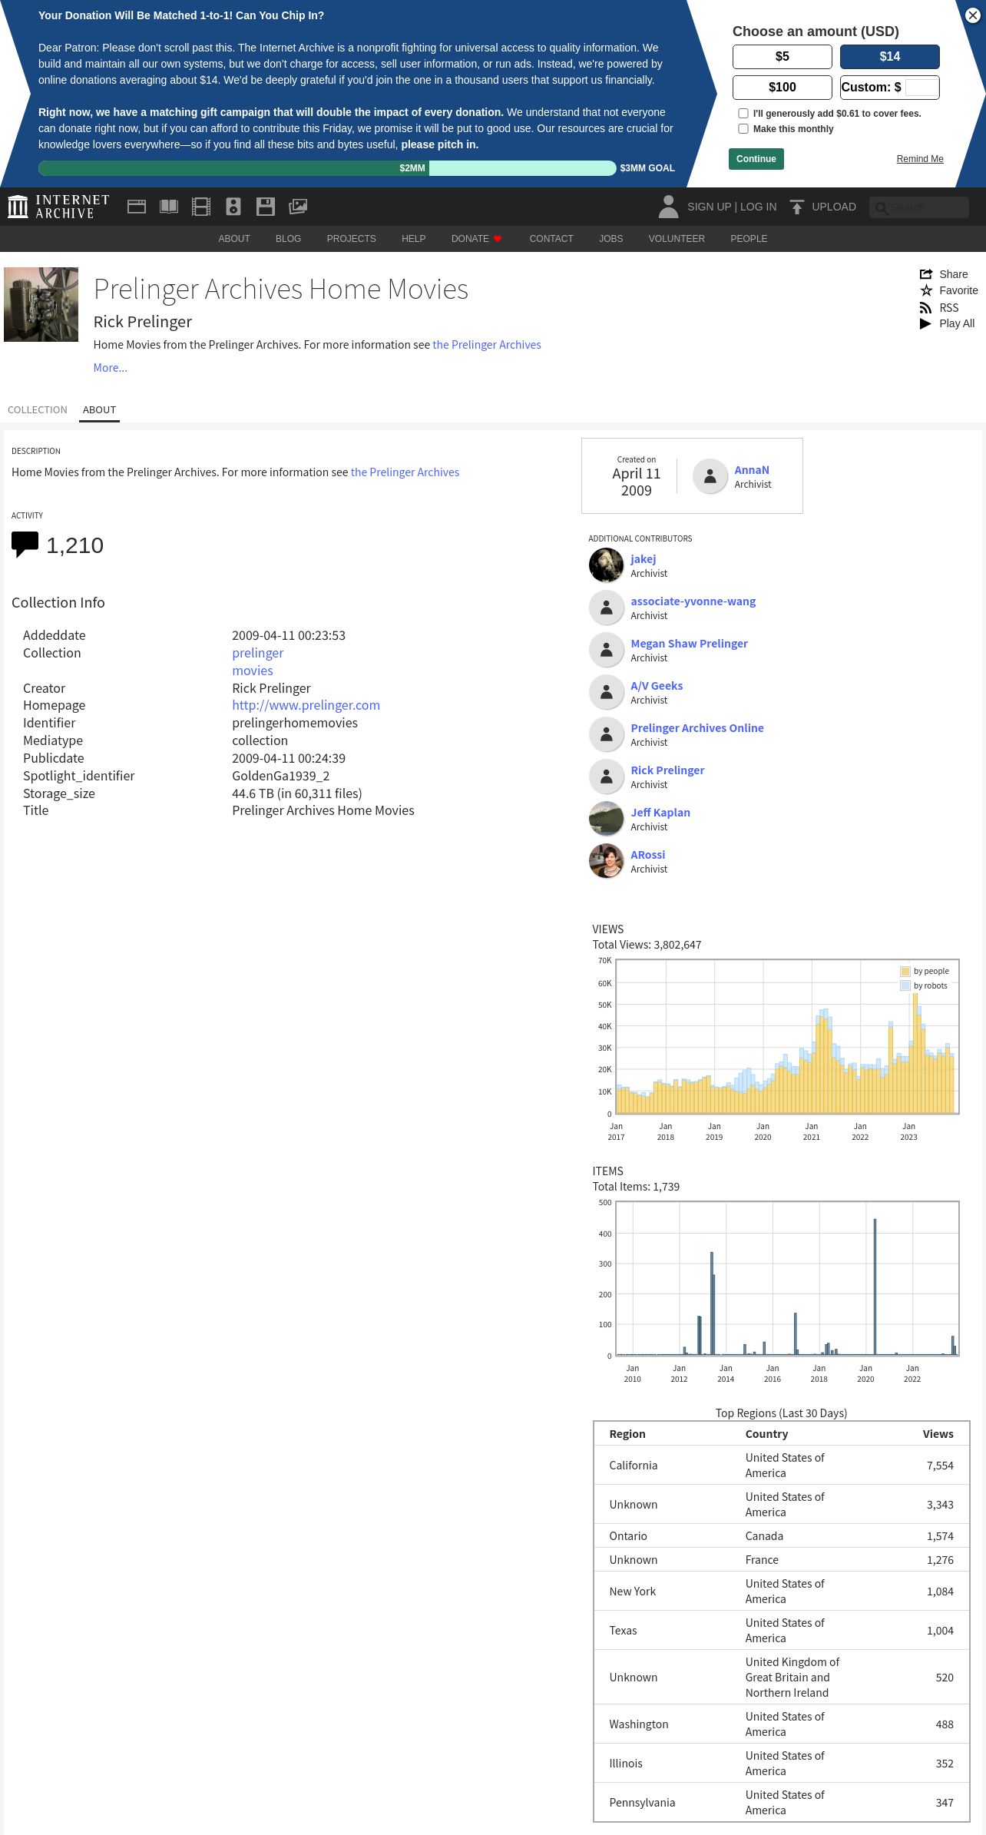The image size is (986, 1835).
Task: Open the Texts book icon
Action: pyautogui.click(x=169, y=207)
